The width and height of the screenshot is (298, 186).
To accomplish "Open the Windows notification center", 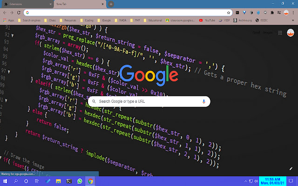I will tap(291, 181).
